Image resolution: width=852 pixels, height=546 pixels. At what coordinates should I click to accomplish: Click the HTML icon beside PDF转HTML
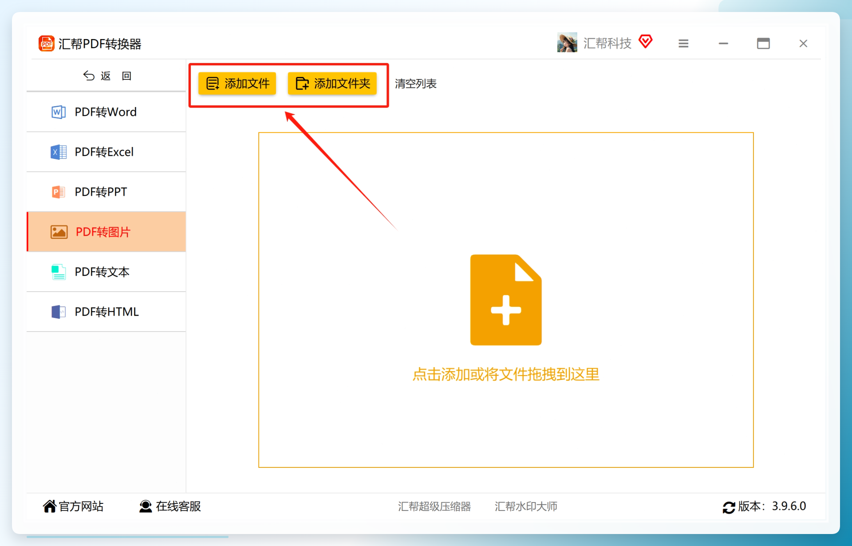(x=59, y=312)
